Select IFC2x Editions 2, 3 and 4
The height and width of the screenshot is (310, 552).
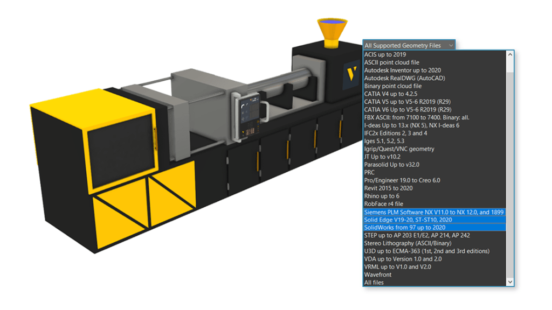[435, 133]
